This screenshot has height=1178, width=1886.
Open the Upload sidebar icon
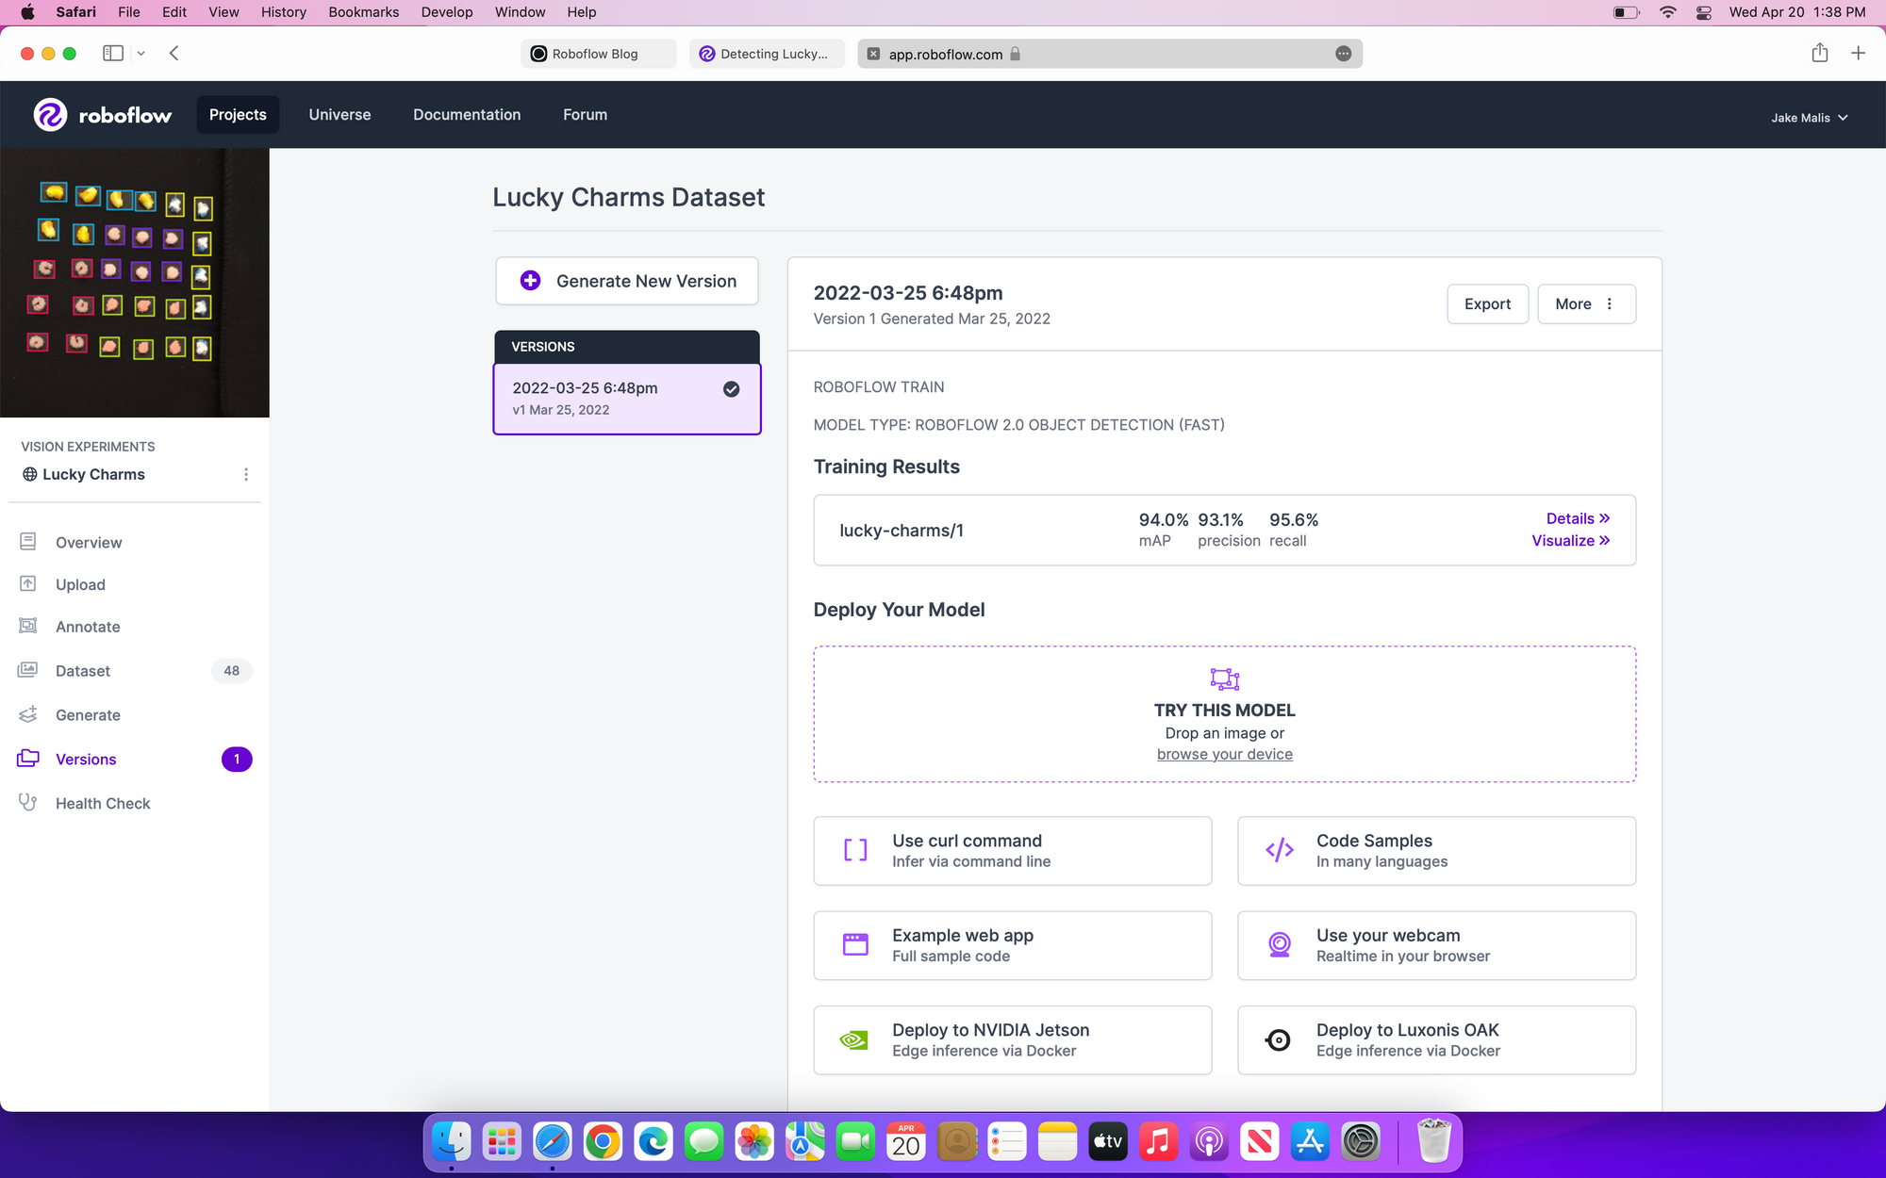coord(28,584)
